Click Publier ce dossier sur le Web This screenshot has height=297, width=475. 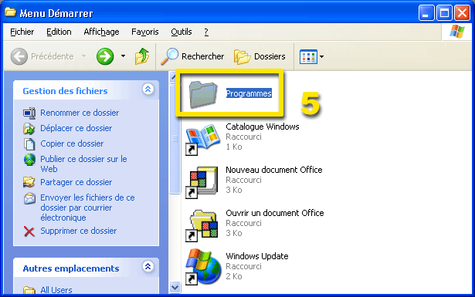(x=83, y=164)
